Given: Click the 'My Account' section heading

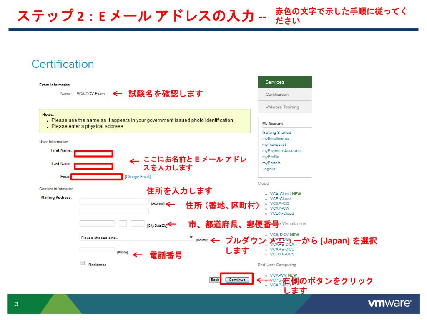Looking at the screenshot, I should coord(272,123).
